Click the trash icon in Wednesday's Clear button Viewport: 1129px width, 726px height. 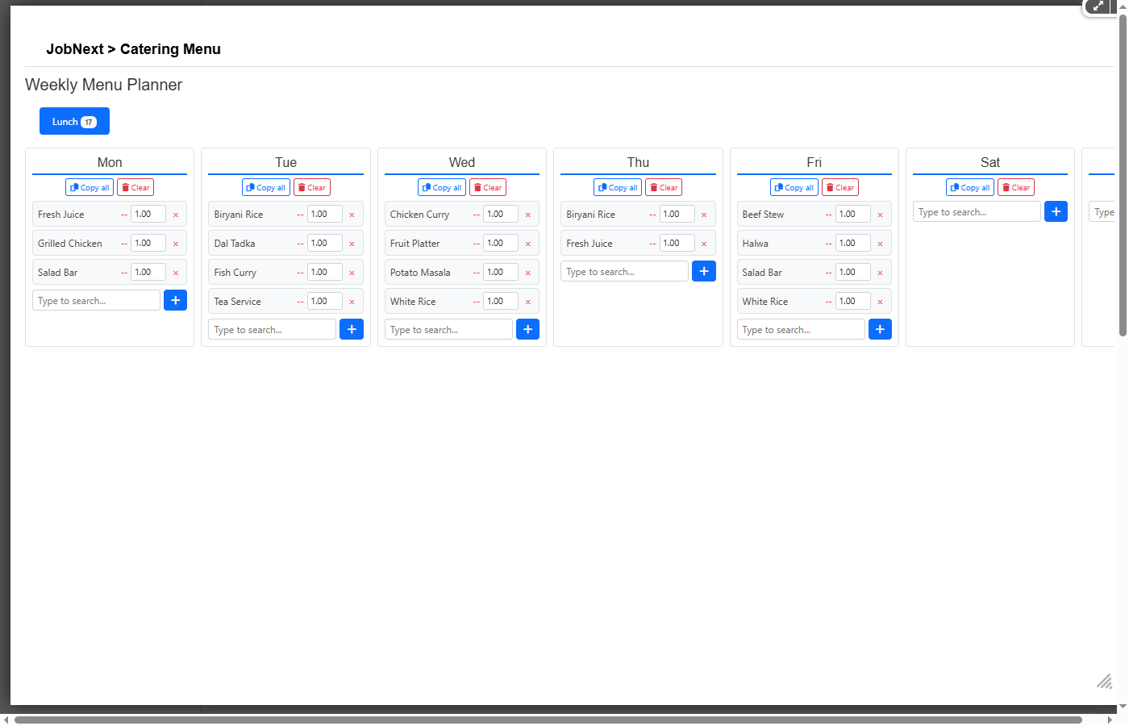click(477, 186)
